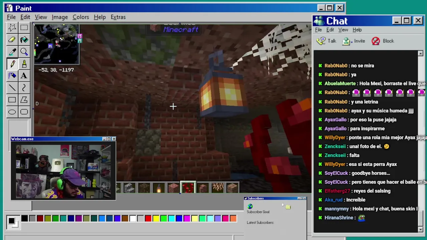Pick the Rectangle shape tool
The image size is (427, 240).
(x=12, y=100)
